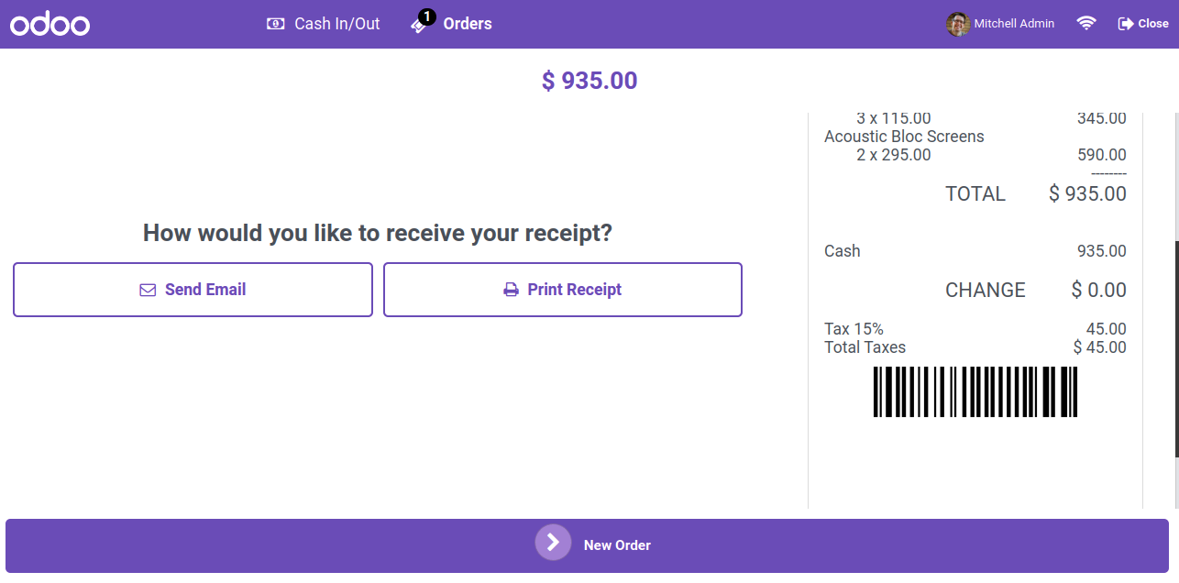Click the Cash In/Out banknote icon
Image resolution: width=1179 pixels, height=583 pixels.
coord(275,24)
